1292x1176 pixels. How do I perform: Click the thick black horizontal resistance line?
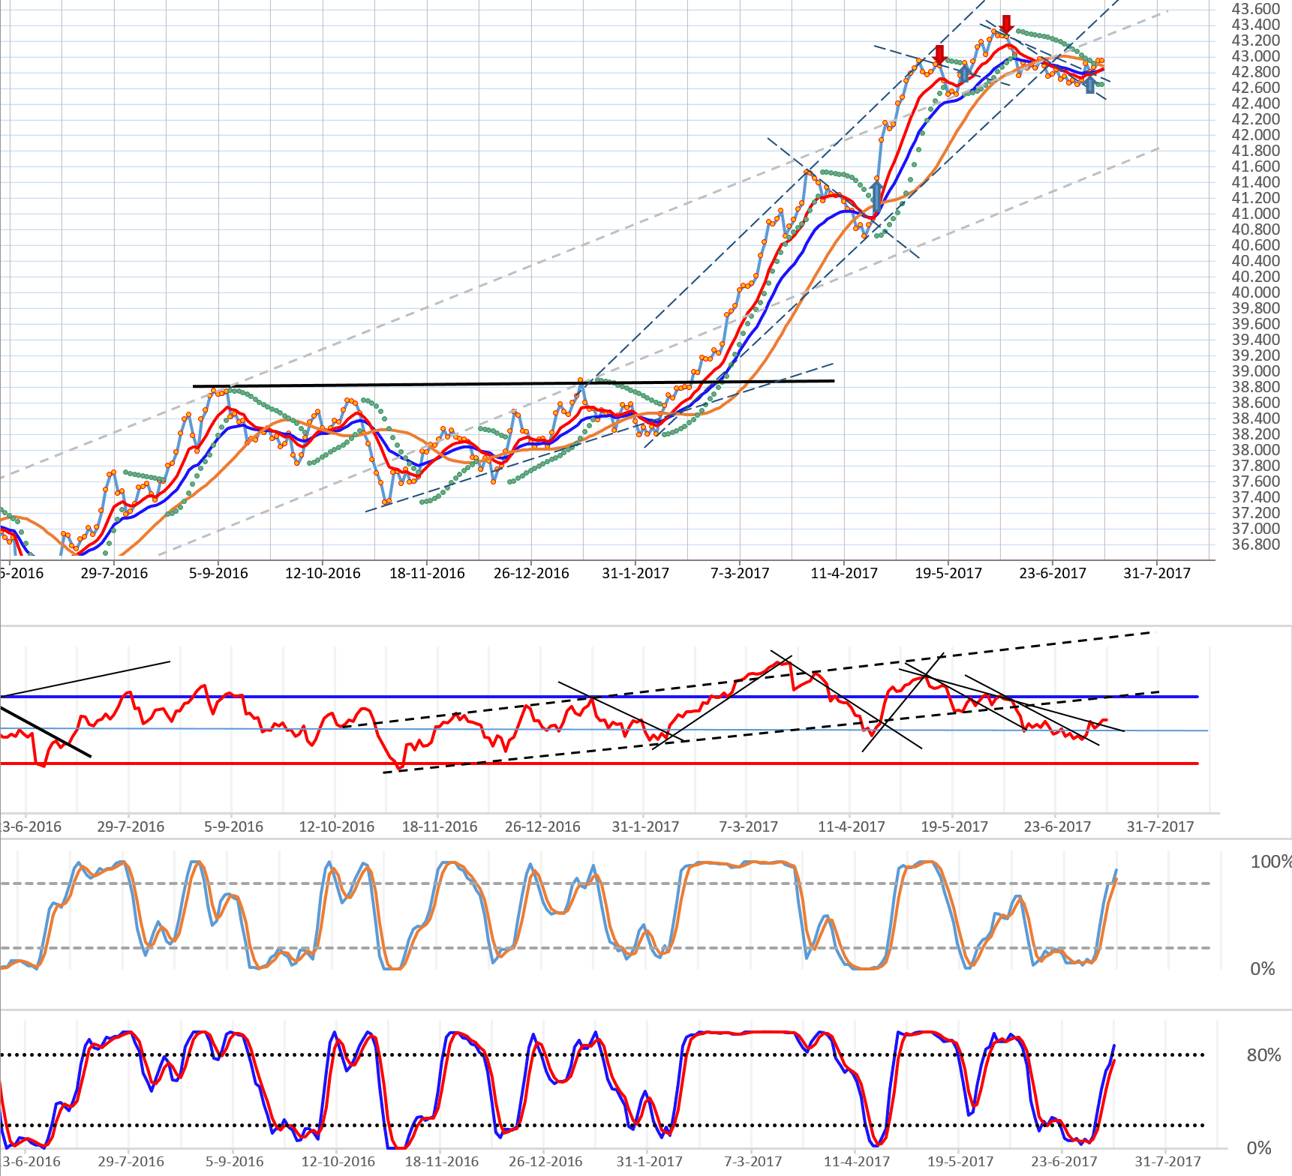(x=513, y=383)
